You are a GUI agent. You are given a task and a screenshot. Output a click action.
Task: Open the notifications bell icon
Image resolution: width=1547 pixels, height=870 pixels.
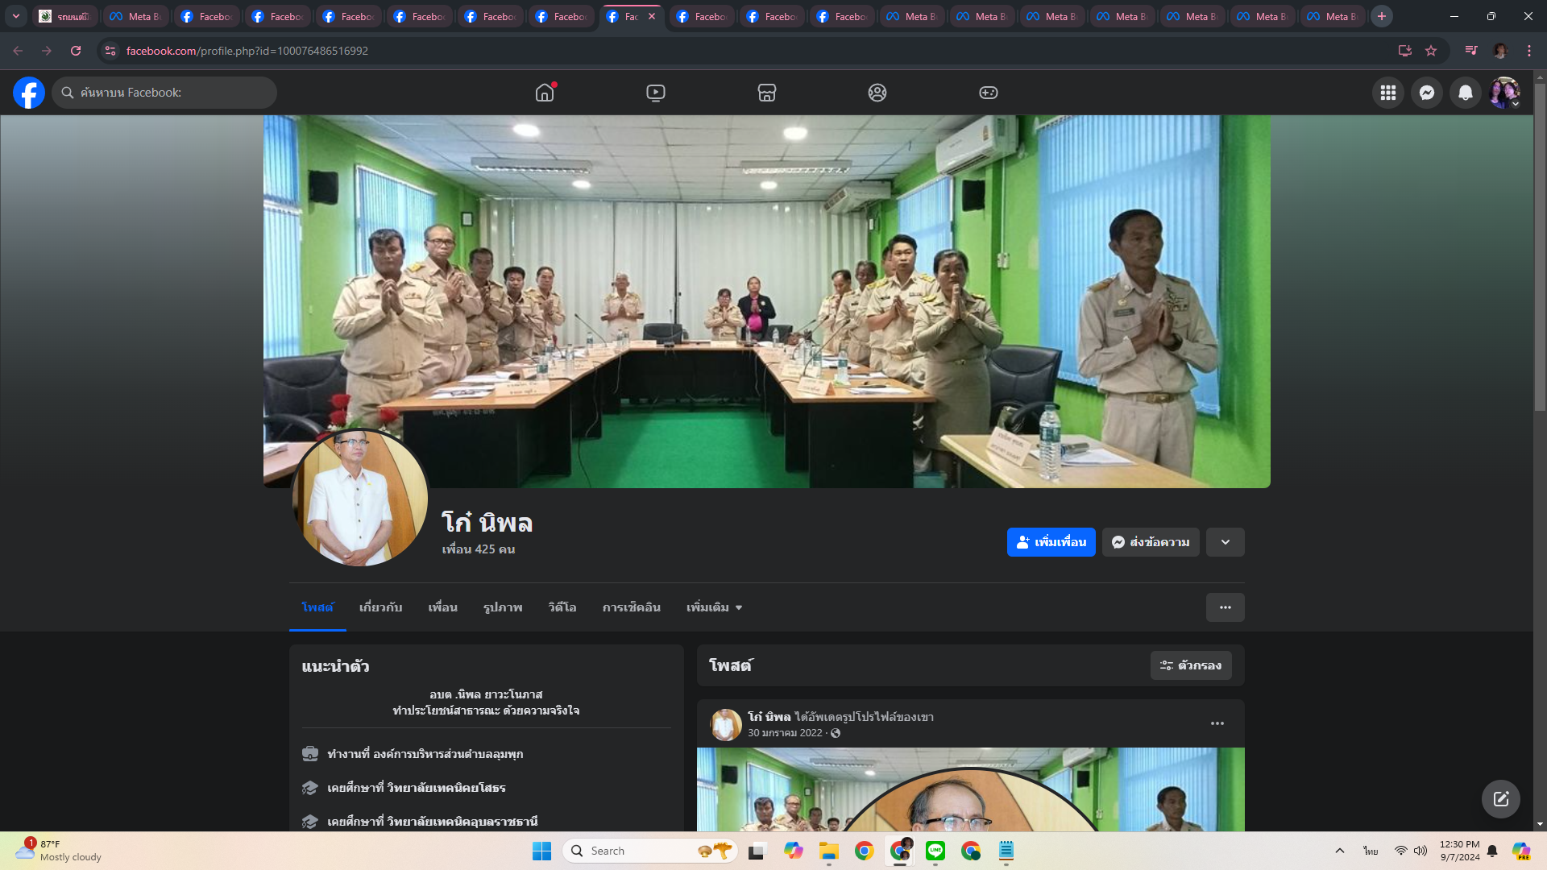pos(1465,93)
